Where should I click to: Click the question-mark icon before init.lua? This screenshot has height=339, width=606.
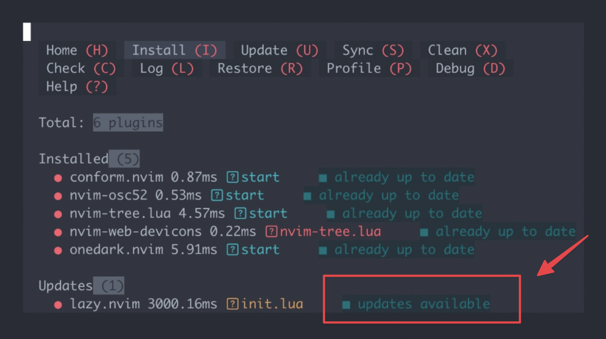[x=232, y=304]
